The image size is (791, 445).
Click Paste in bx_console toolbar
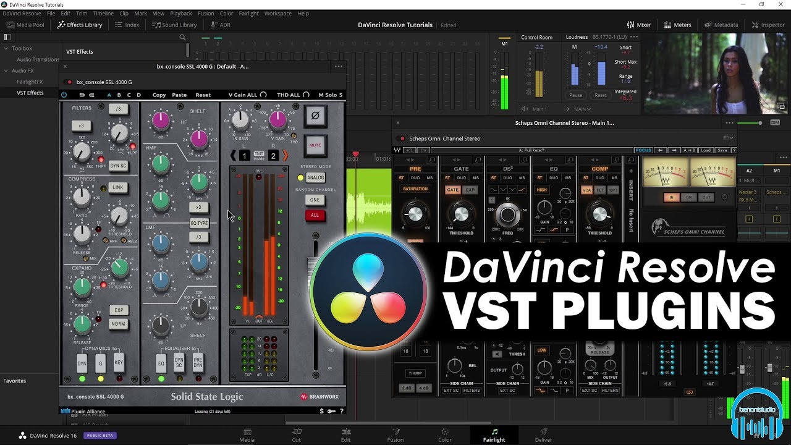(x=179, y=95)
